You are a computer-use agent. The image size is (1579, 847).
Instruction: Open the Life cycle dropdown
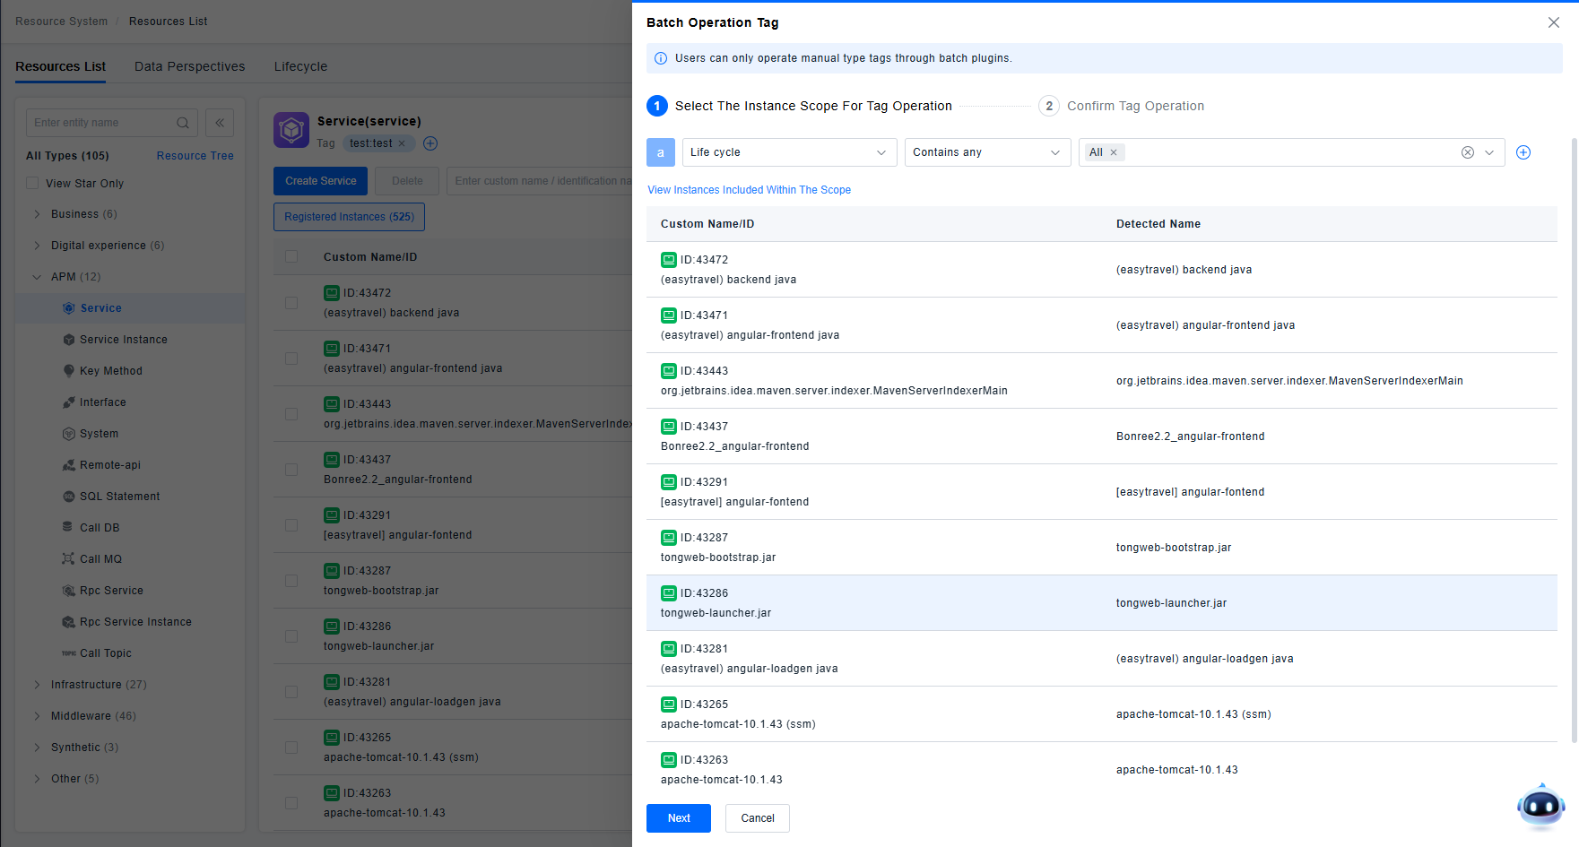(x=789, y=152)
